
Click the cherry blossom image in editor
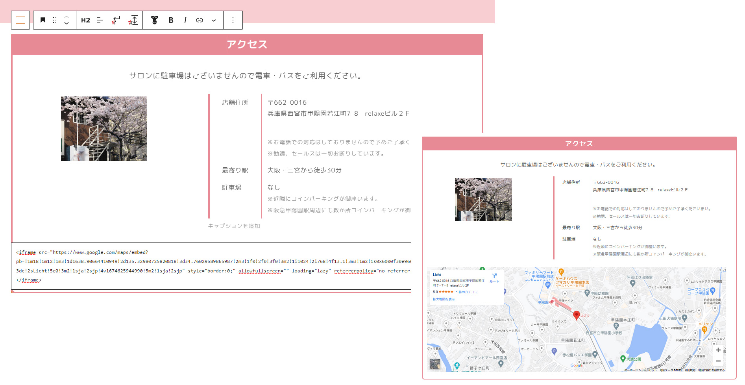(x=104, y=129)
